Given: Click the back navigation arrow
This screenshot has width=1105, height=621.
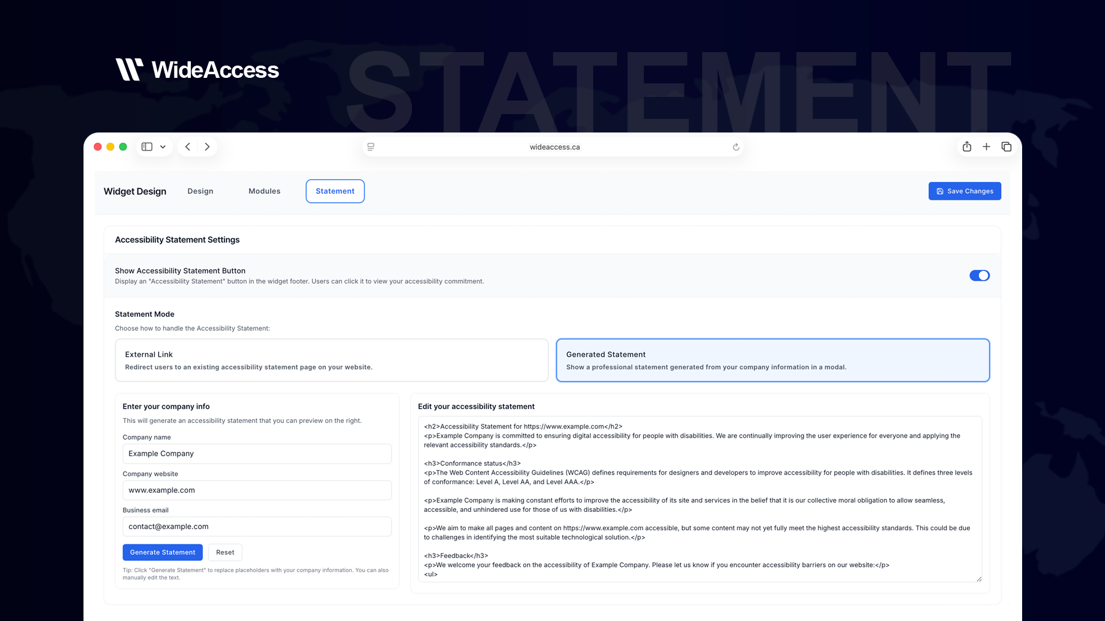Looking at the screenshot, I should click(x=187, y=147).
